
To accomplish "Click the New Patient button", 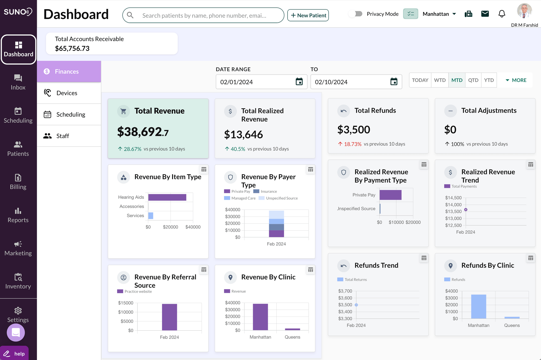I will pos(308,15).
